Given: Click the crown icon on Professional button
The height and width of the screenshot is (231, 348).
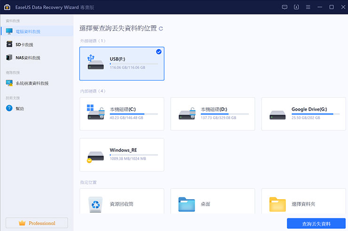Looking at the screenshot, I should (22, 223).
